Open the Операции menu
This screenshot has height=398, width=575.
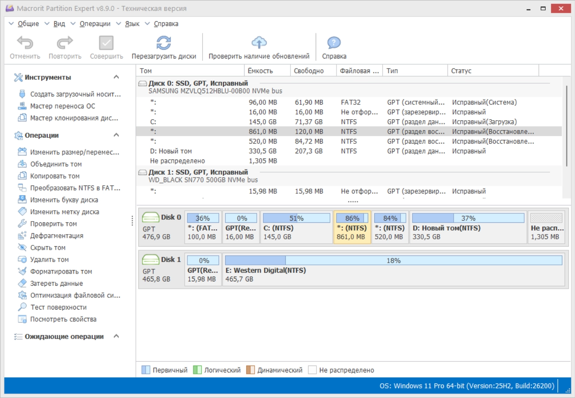tap(95, 24)
